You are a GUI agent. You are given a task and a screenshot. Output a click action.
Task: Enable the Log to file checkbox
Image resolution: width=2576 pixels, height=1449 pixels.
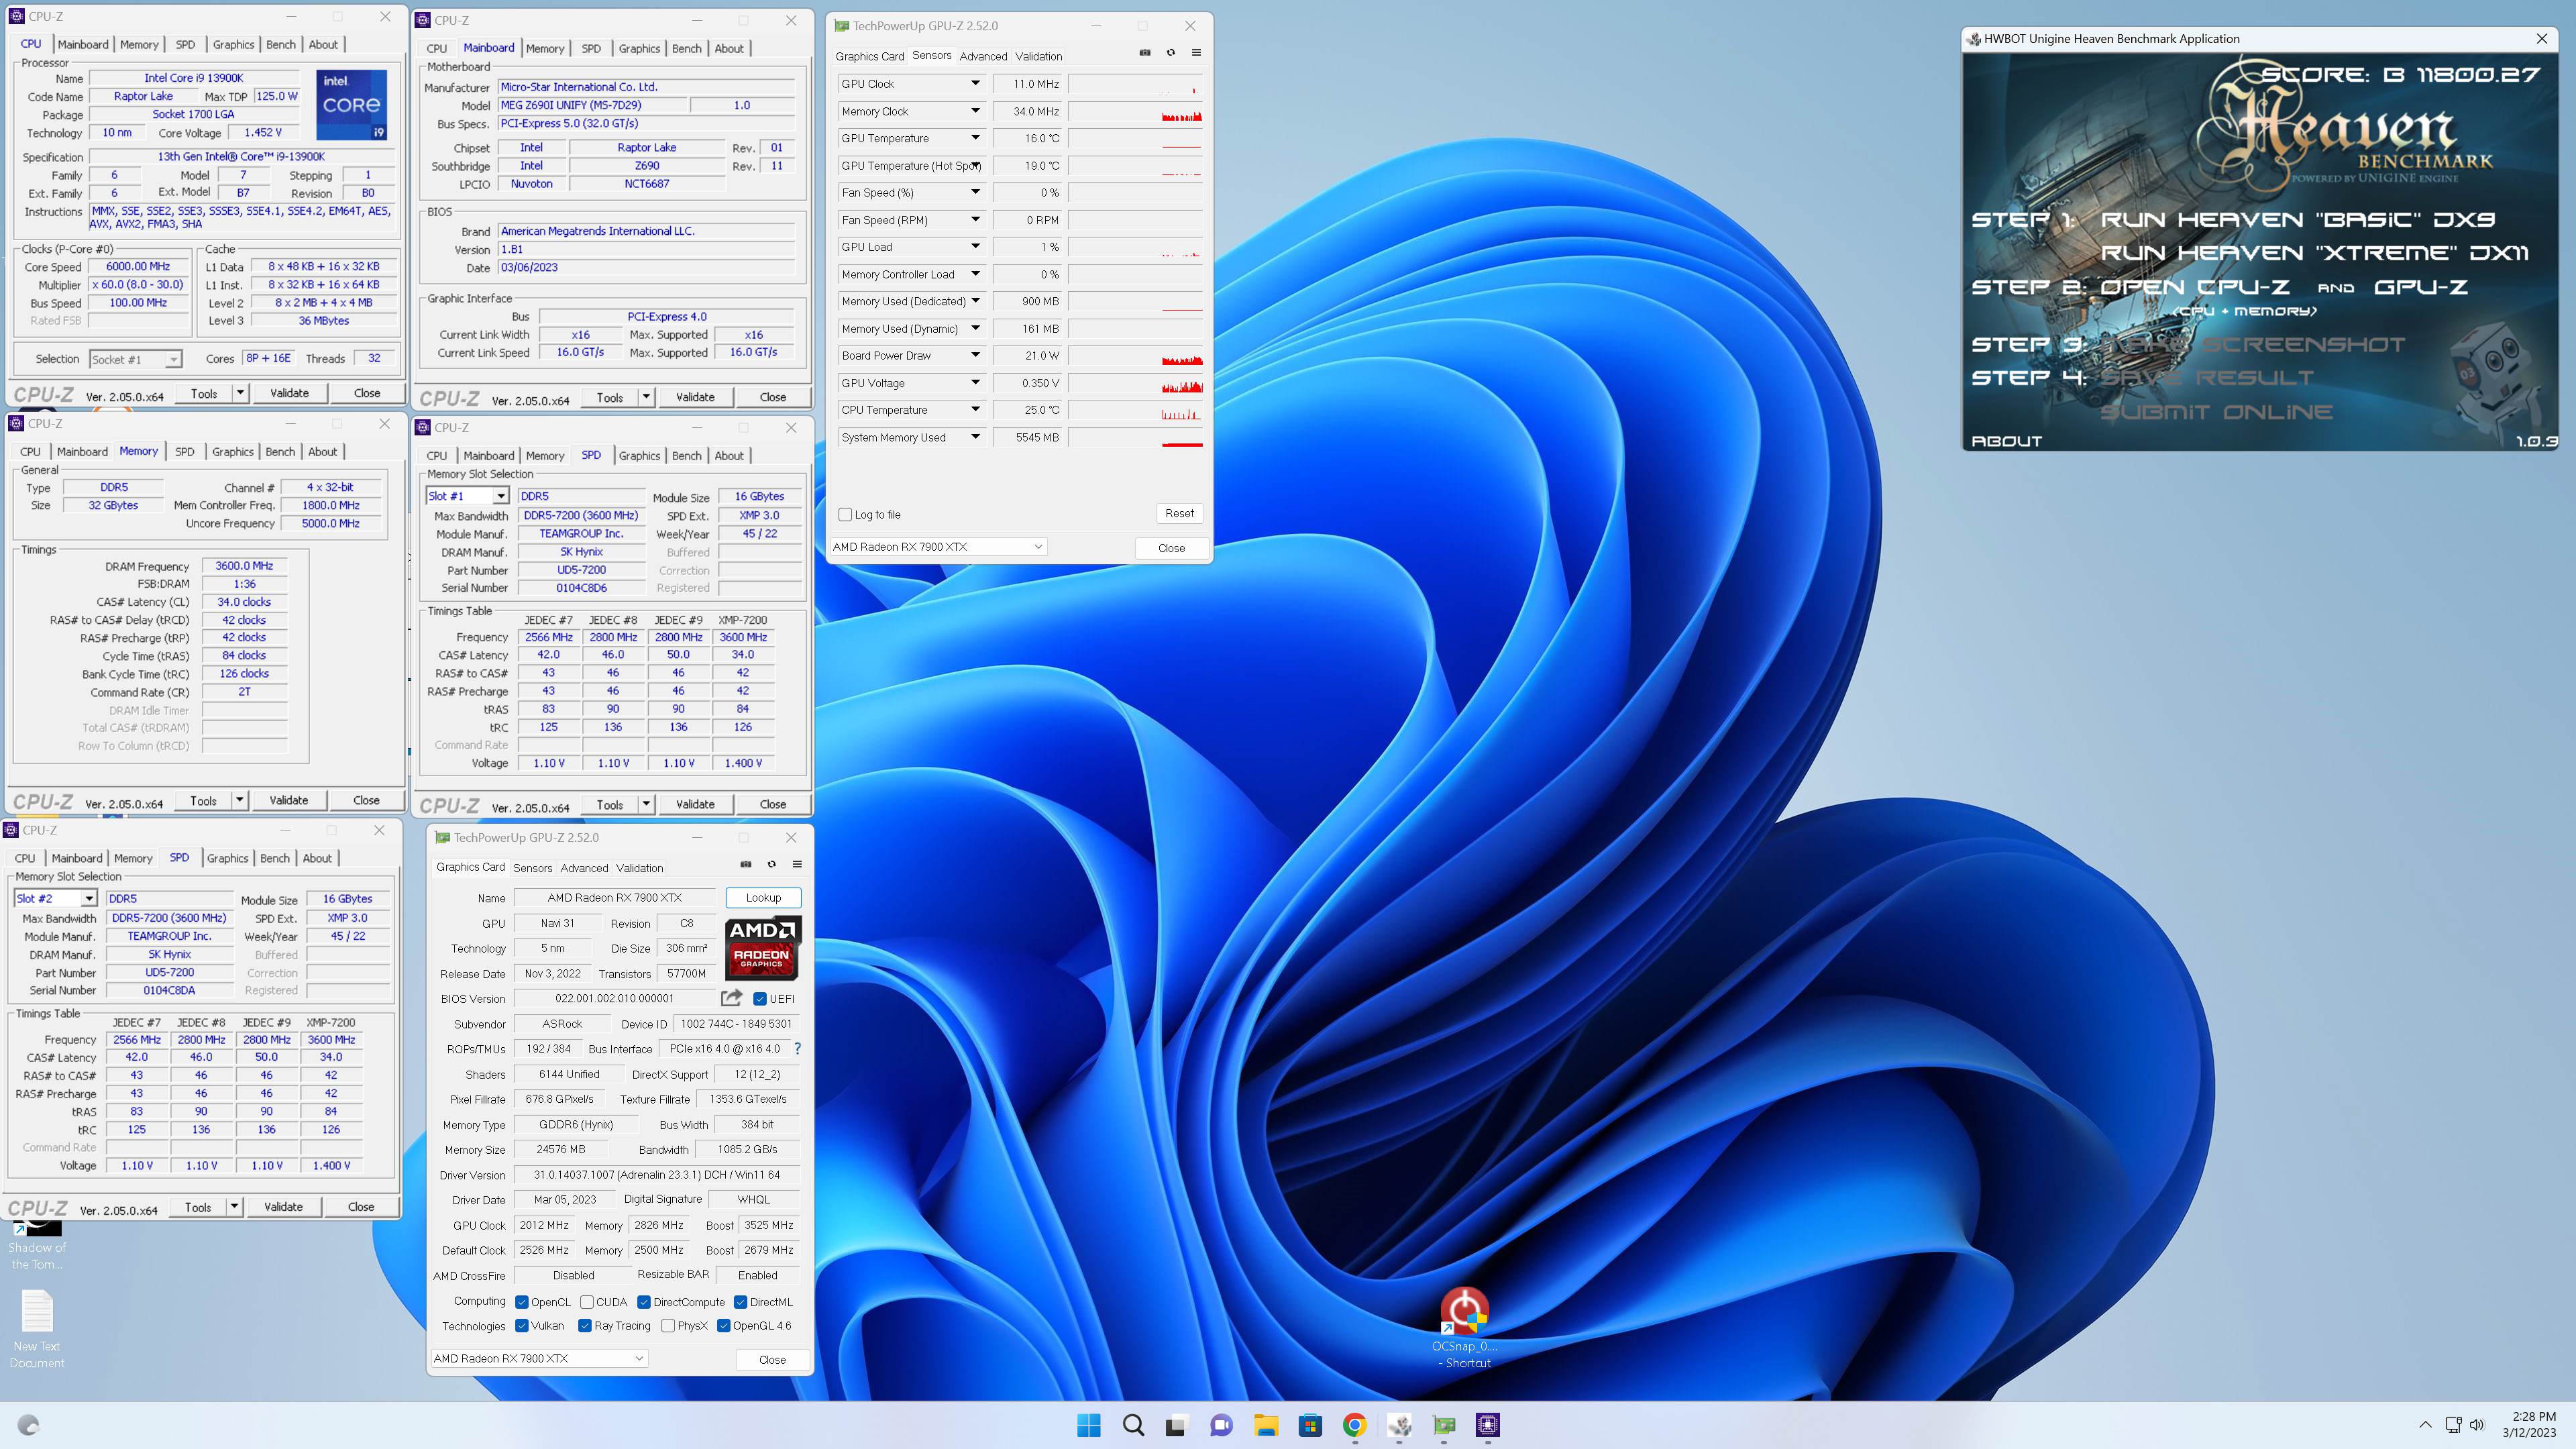click(846, 515)
